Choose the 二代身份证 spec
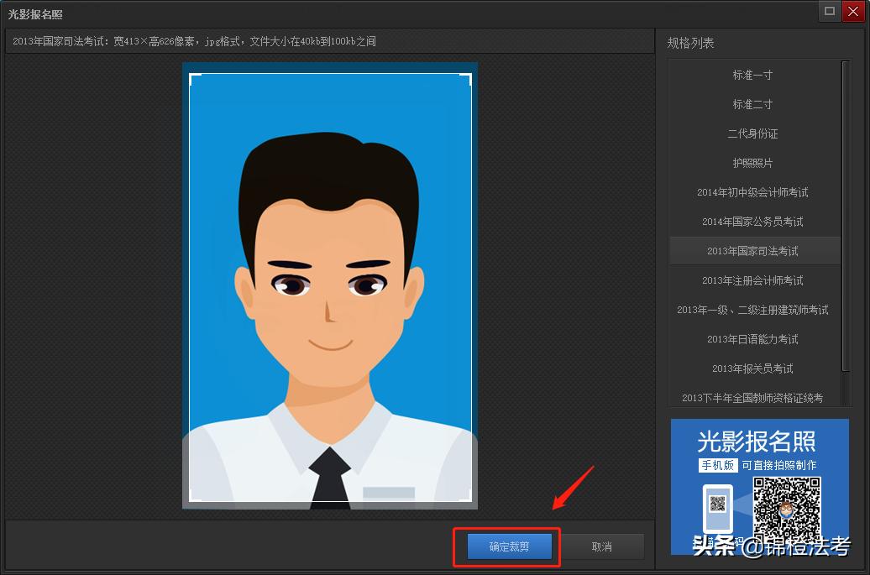The width and height of the screenshot is (870, 575). click(x=753, y=133)
